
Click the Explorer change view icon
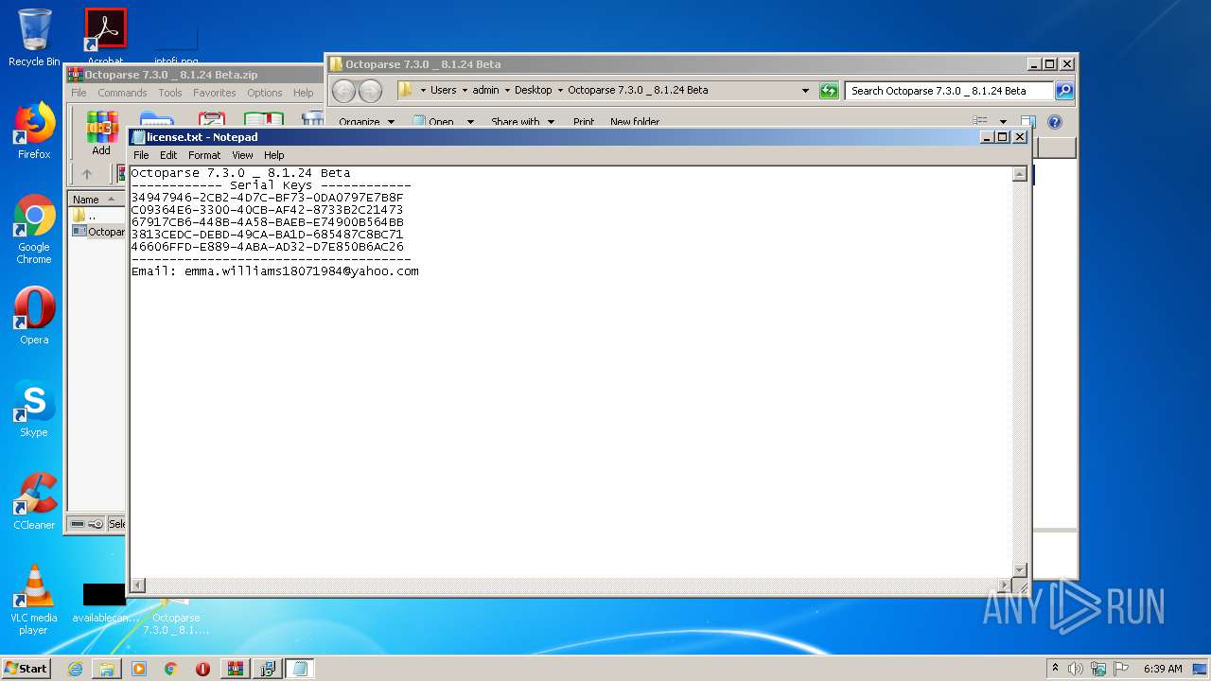click(x=980, y=122)
